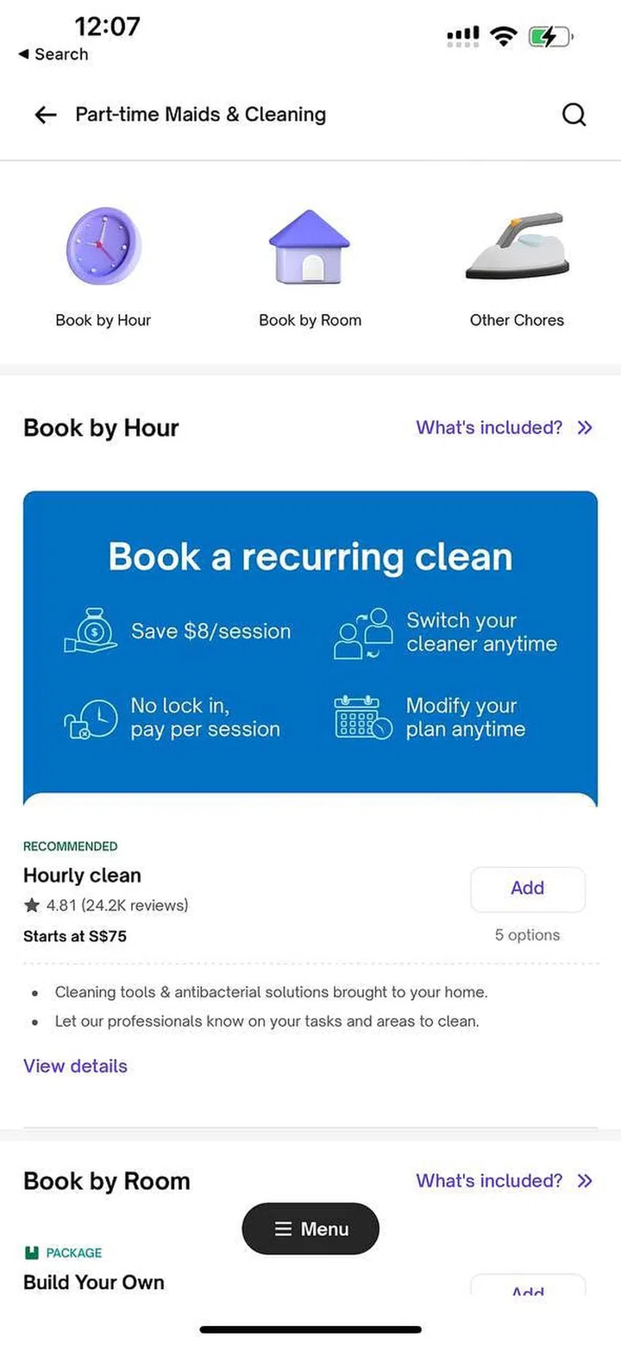Tap the back arrow icon
Viewport: 621px width, 1345px height.
coord(46,115)
